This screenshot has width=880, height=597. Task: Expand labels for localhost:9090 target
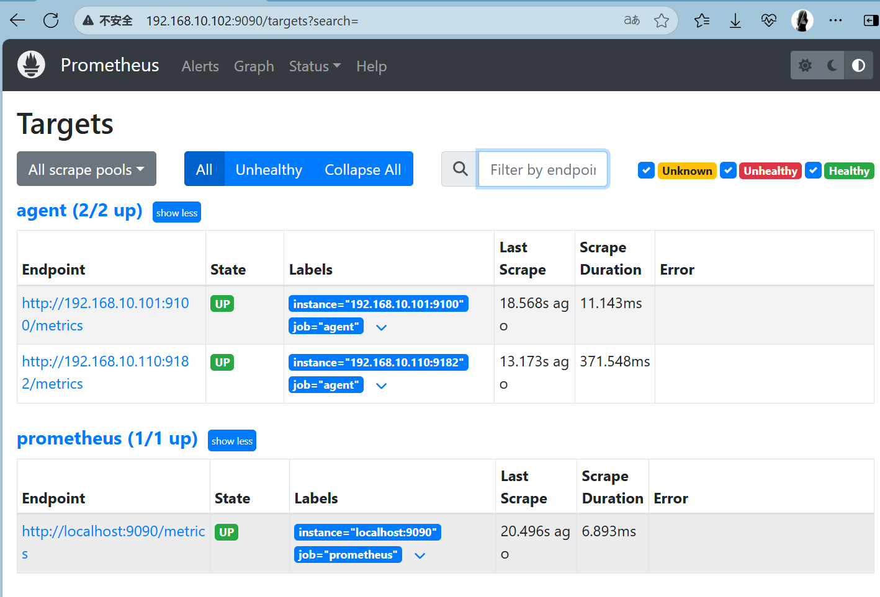click(x=420, y=555)
